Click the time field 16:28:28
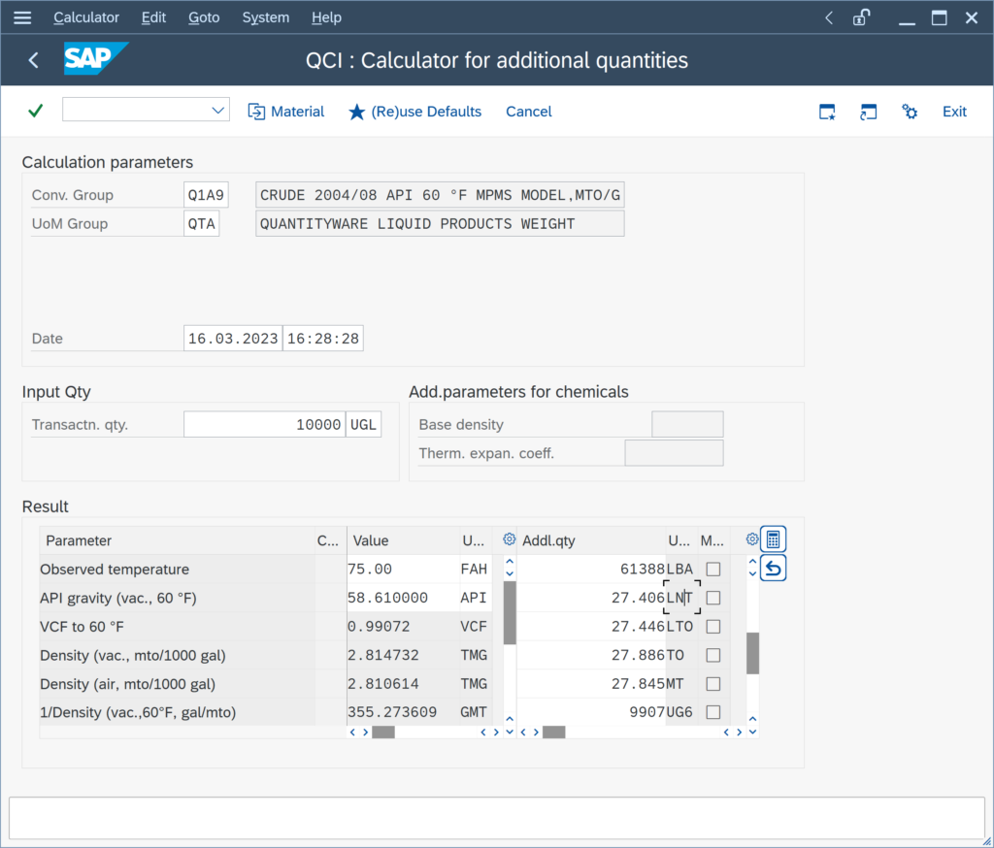Image resolution: width=994 pixels, height=848 pixels. coord(323,339)
